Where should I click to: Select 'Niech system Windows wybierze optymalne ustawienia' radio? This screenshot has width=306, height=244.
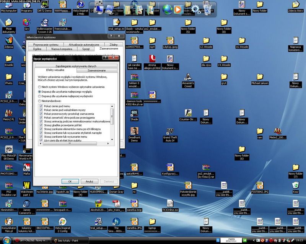point(39,87)
